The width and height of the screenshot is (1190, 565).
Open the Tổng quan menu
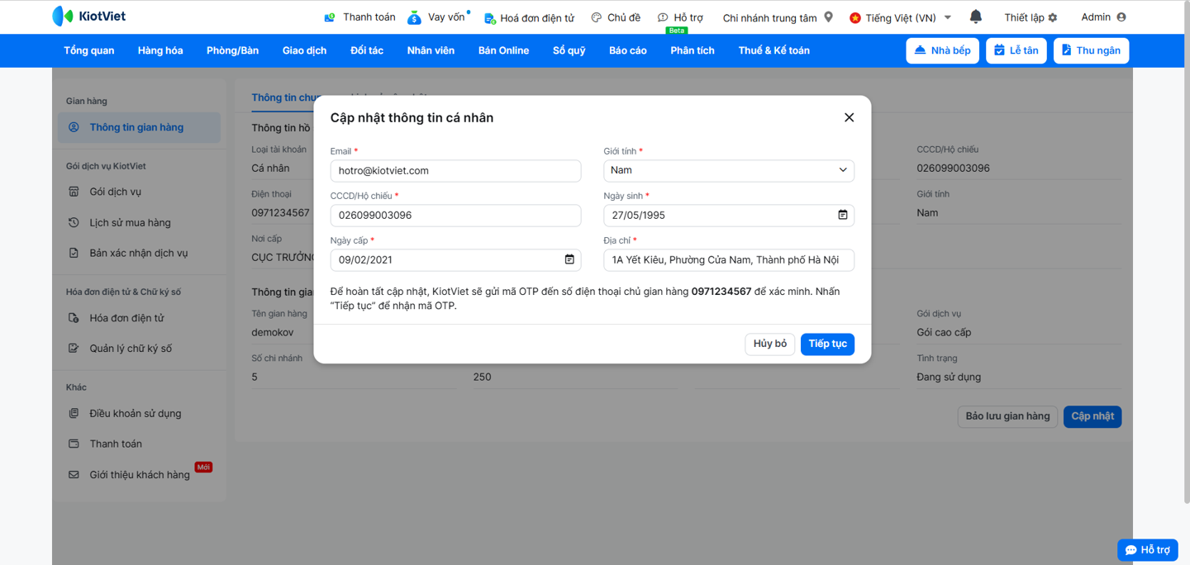coord(89,50)
